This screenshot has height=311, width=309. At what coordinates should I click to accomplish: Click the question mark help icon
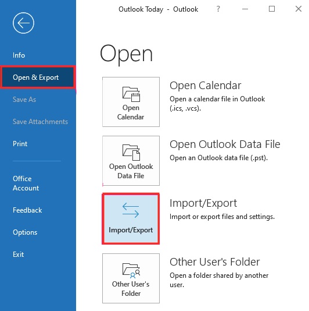click(218, 9)
